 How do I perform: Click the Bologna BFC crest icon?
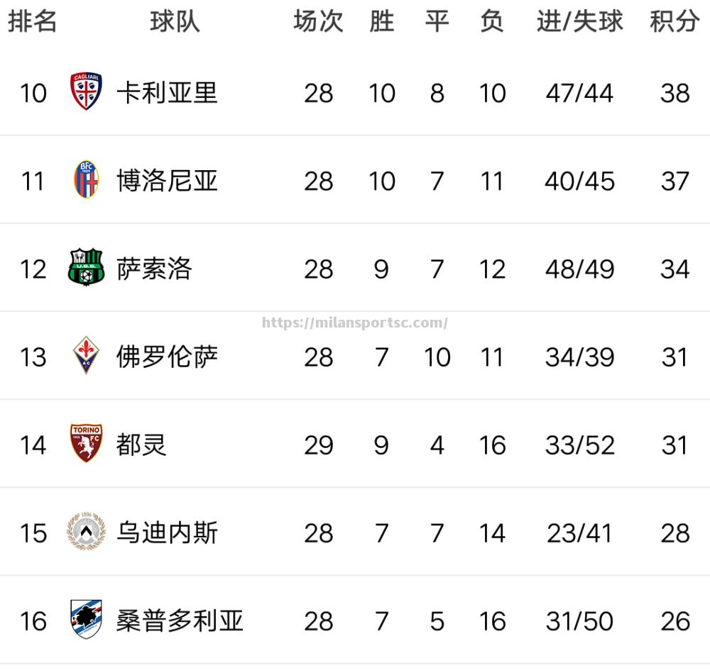[86, 179]
